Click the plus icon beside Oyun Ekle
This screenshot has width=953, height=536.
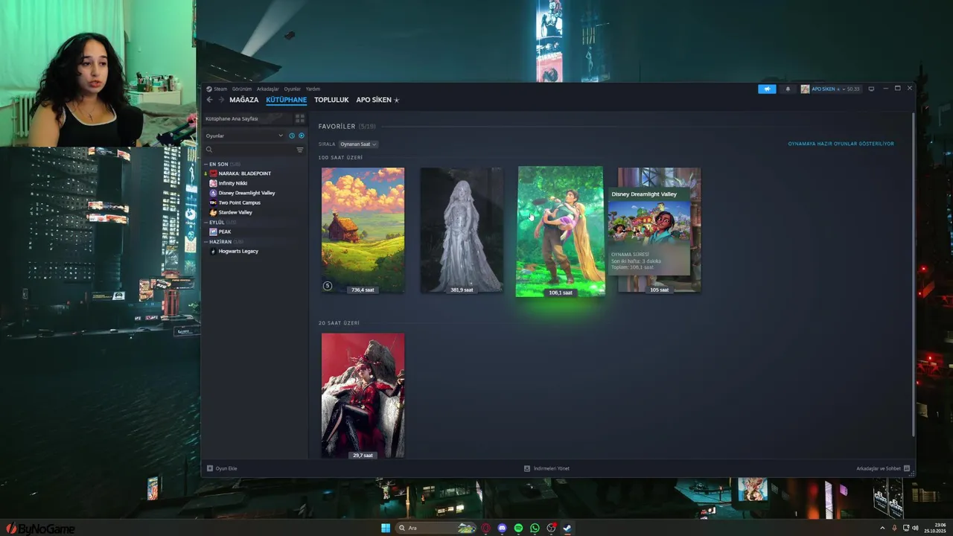(x=210, y=468)
